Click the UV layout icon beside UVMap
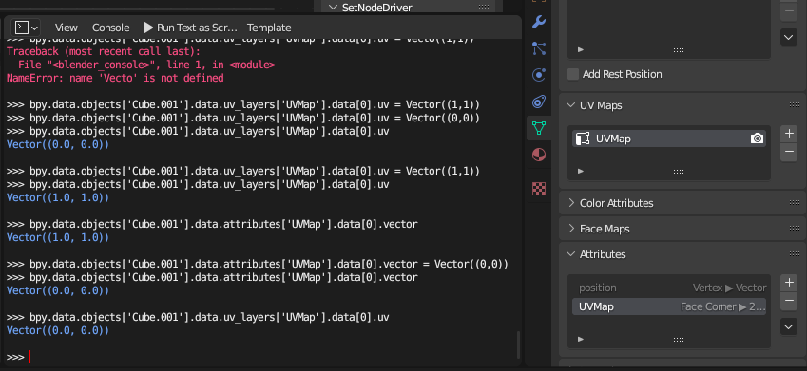Image resolution: width=807 pixels, height=371 pixels. [582, 139]
